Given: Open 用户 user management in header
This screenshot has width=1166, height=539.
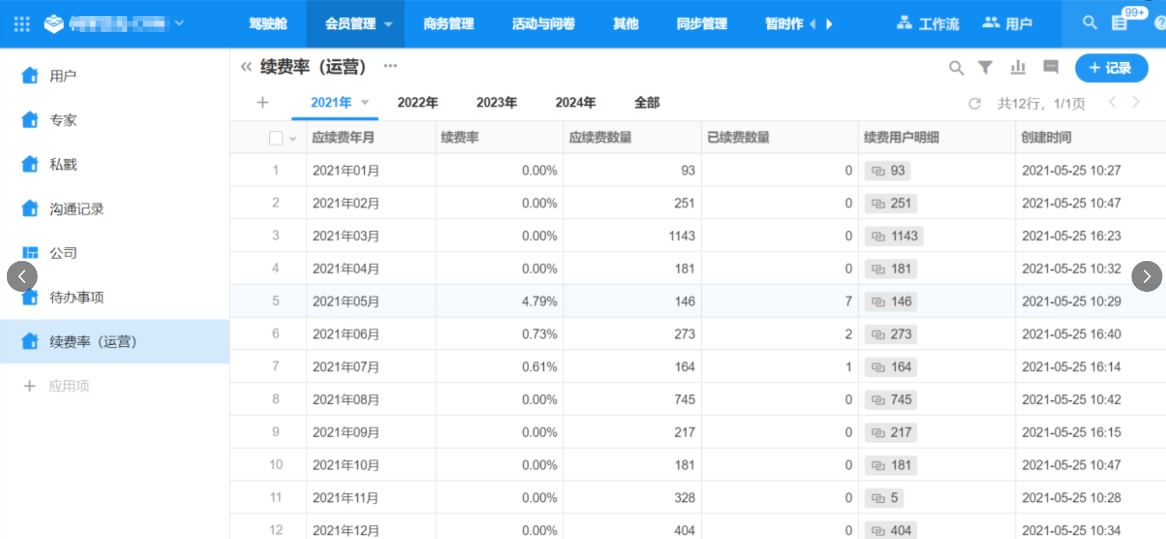Looking at the screenshot, I should (1007, 23).
